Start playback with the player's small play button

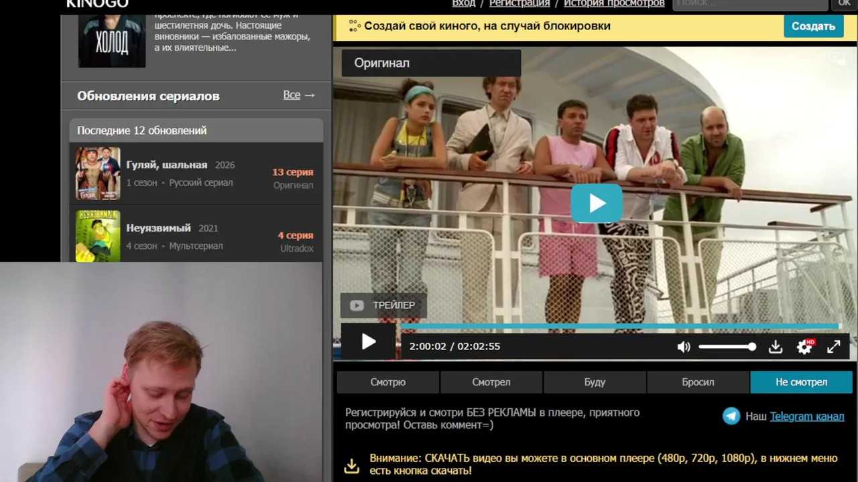point(368,342)
